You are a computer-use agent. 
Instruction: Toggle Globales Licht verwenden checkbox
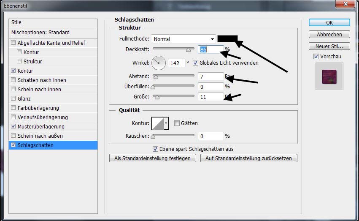coord(196,63)
